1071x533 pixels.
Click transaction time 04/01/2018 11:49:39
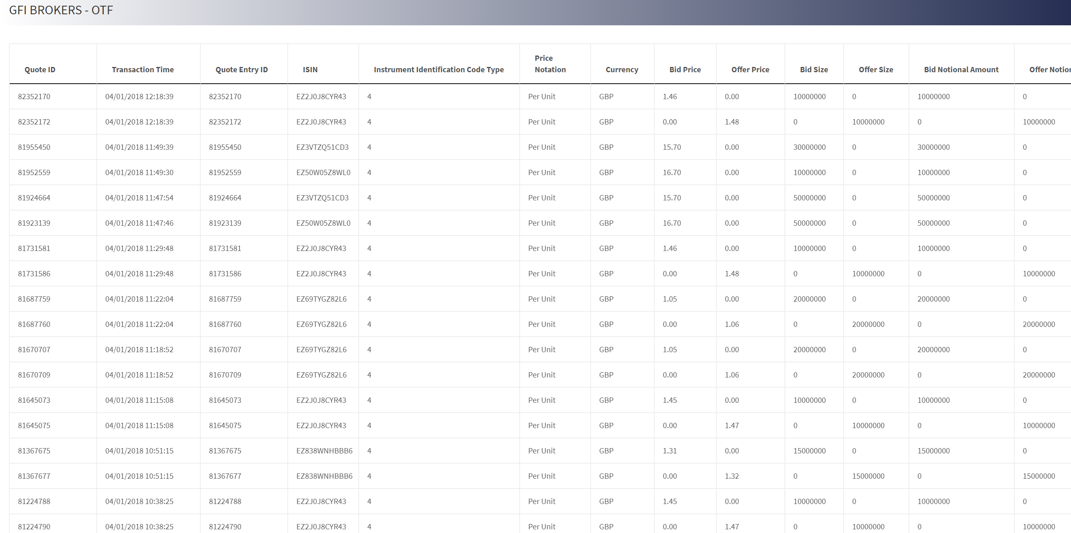[x=139, y=147]
